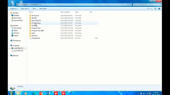Expand the arrow after Computer breadcrumb
Viewport: 170px width, 95px height.
point(29,4)
